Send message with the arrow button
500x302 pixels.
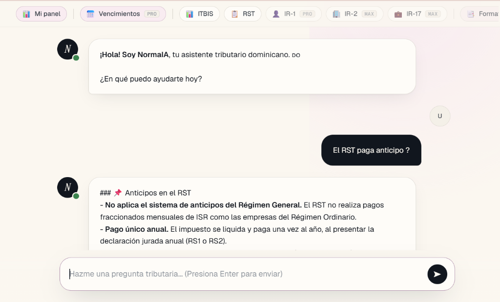point(437,274)
